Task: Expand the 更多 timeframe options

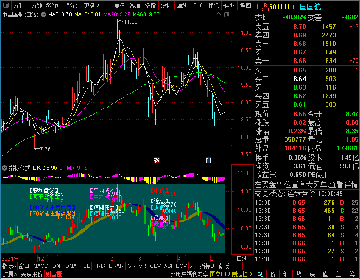Action: (x=92, y=5)
